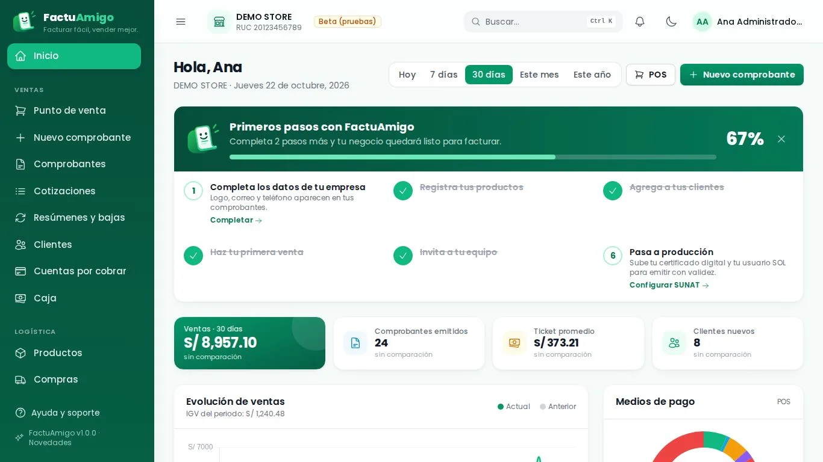Select the 7 días period tab
The width and height of the screenshot is (823, 462).
pyautogui.click(x=444, y=75)
